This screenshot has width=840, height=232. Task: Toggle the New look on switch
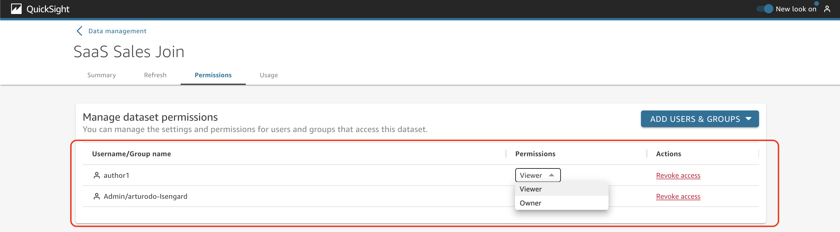[x=765, y=9]
